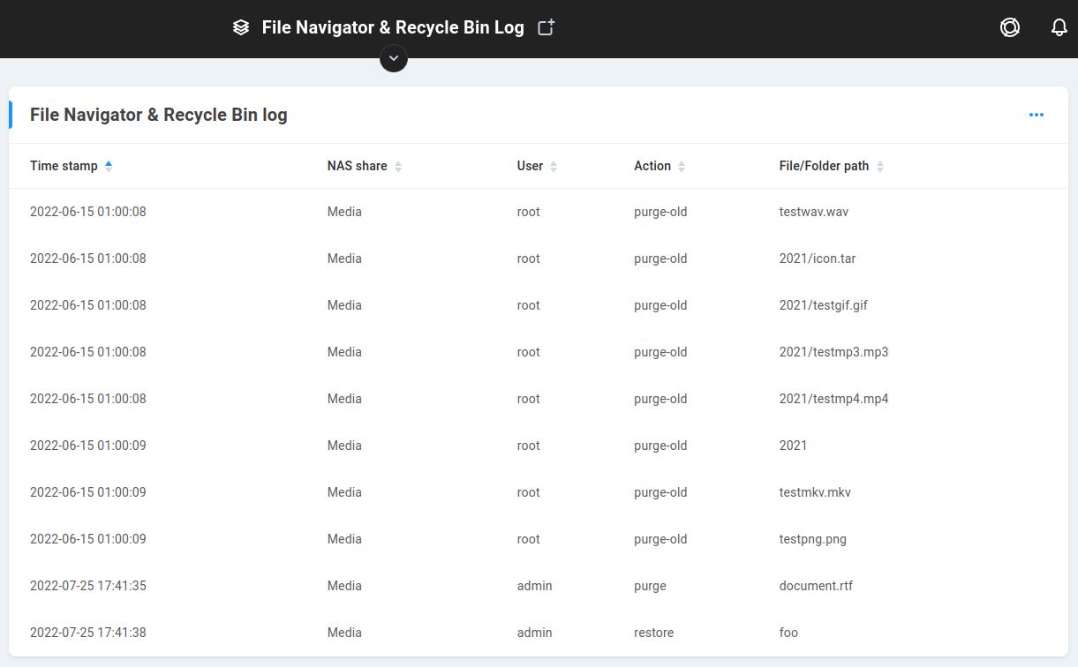Select the testmkv.mkv path cell

pos(815,492)
